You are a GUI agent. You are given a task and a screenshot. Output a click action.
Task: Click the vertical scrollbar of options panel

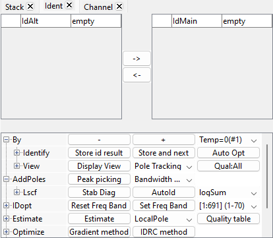tap(267, 176)
